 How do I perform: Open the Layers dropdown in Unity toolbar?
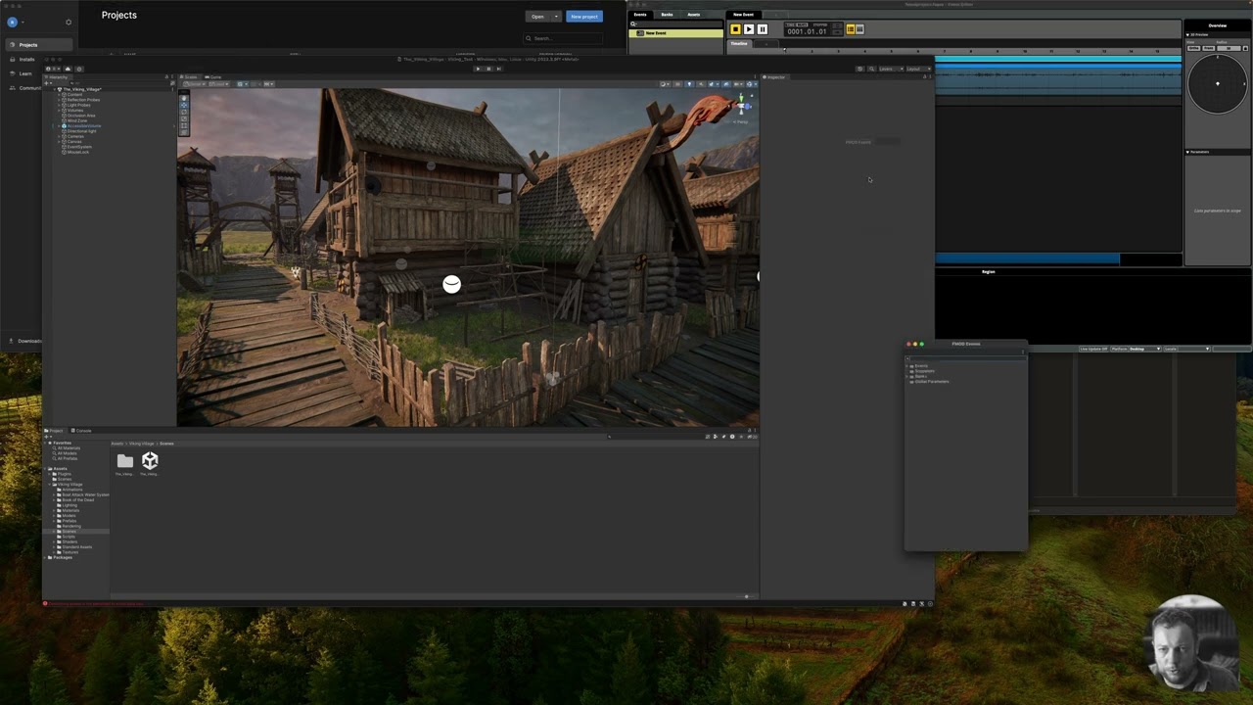pos(889,69)
